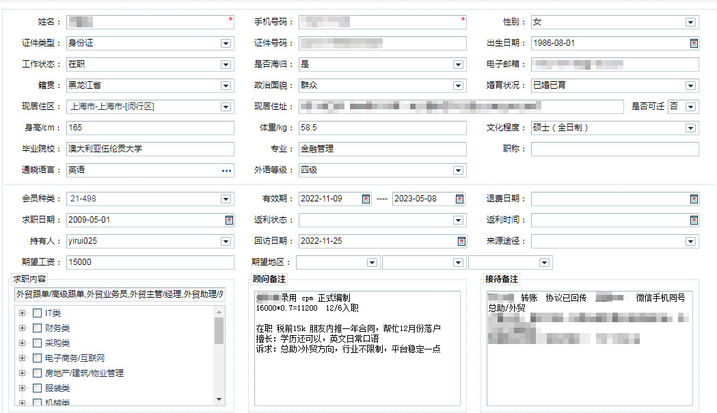Viewport: 717px width, 413px height.
Task: Expand the IT类 tree node
Action: point(22,313)
